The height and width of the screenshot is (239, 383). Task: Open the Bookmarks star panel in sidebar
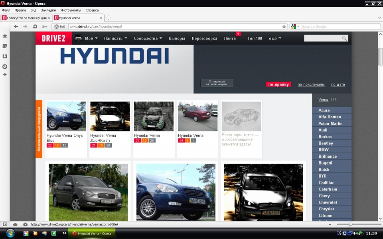(x=5, y=36)
